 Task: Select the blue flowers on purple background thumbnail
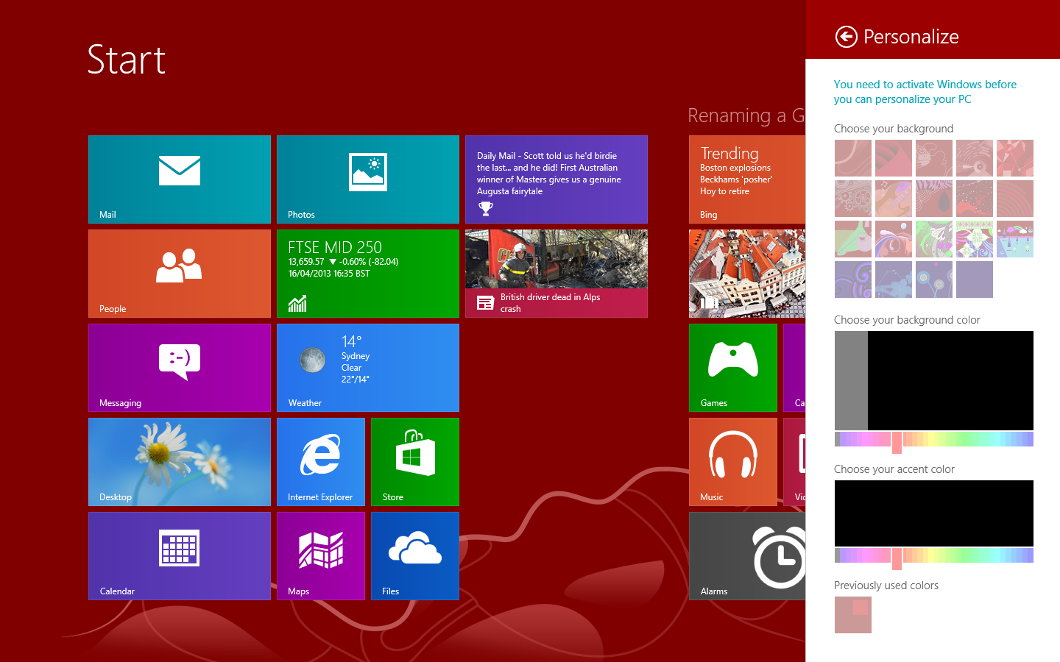click(x=894, y=280)
